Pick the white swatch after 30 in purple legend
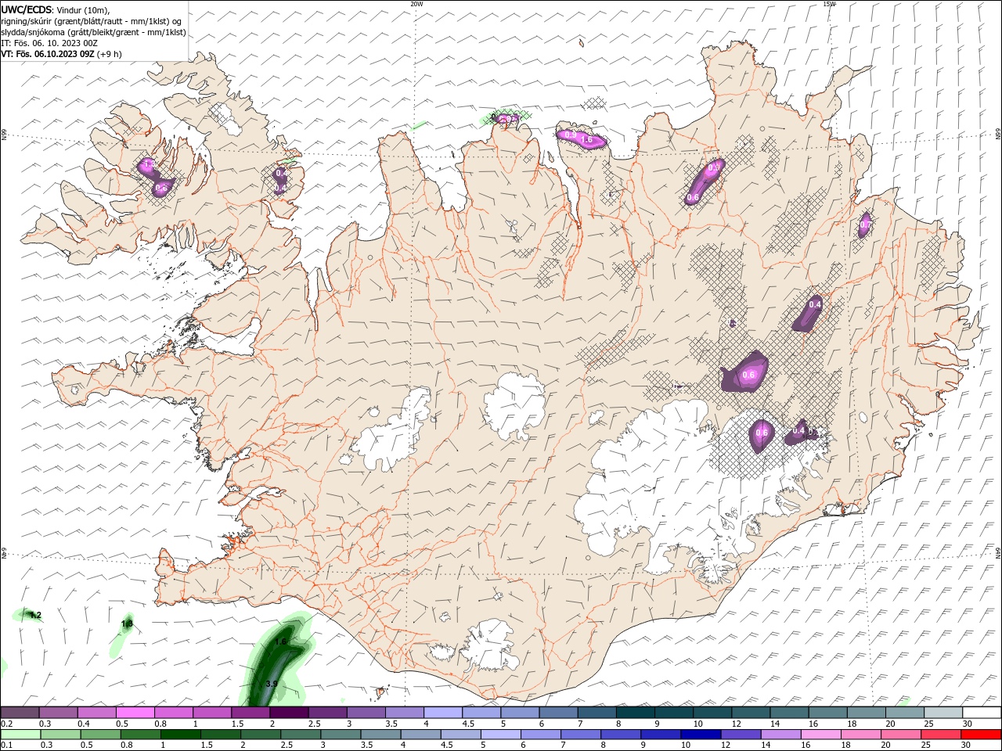 click(982, 713)
